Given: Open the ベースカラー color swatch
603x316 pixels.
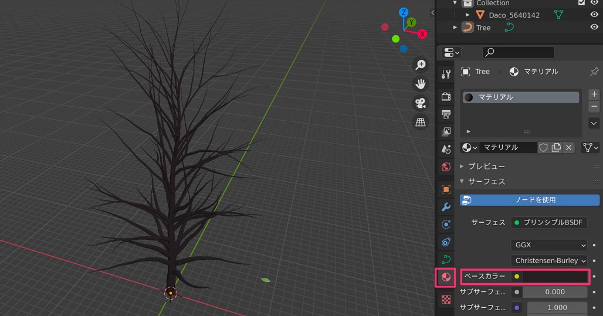Looking at the screenshot, I should (555, 276).
